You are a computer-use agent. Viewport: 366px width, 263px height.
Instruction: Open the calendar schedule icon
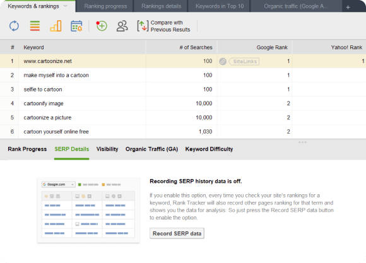pos(76,26)
